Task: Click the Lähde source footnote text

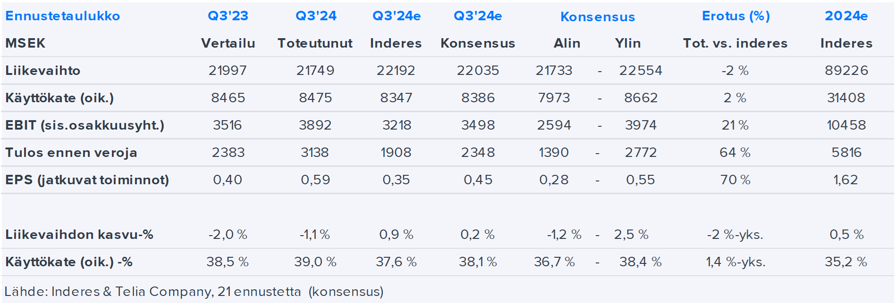Action: point(194,292)
